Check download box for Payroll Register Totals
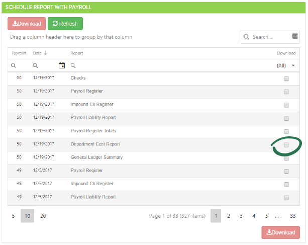This screenshot has height=245, width=308. (286, 131)
